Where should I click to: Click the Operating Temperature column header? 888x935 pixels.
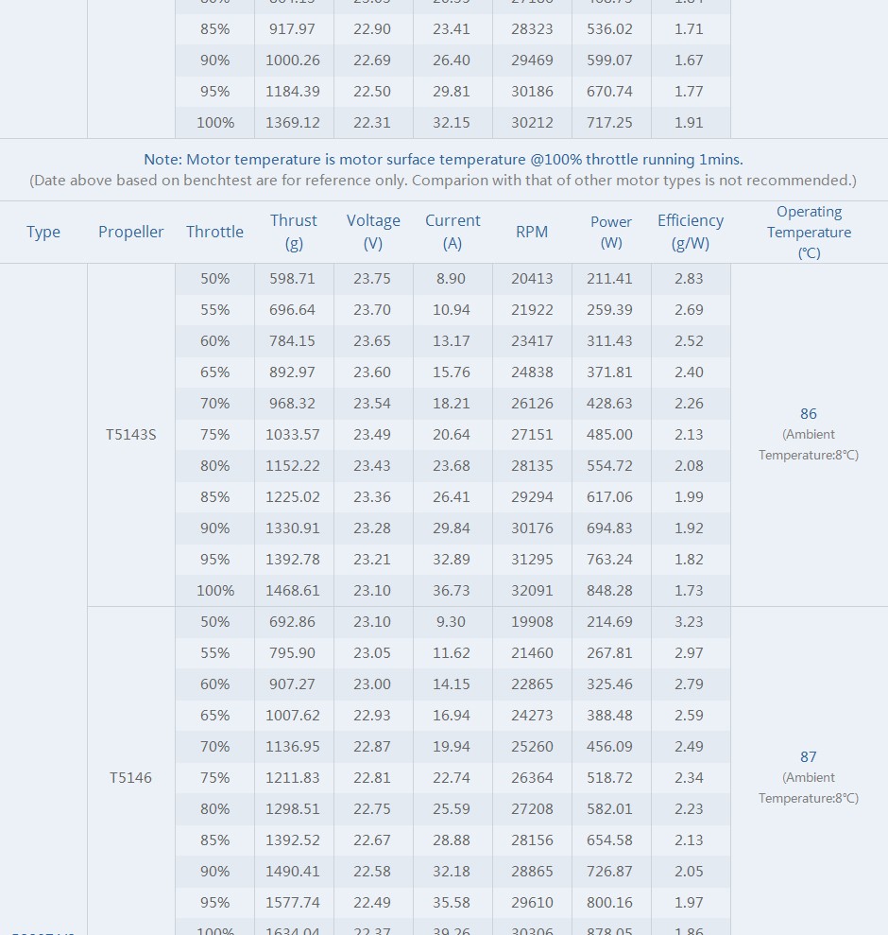click(809, 232)
